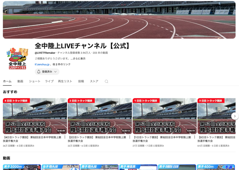The height and width of the screenshot is (170, 239).
Task: Click 22万 回視聴・6 日前 に配信済み text
Action: point(83,146)
